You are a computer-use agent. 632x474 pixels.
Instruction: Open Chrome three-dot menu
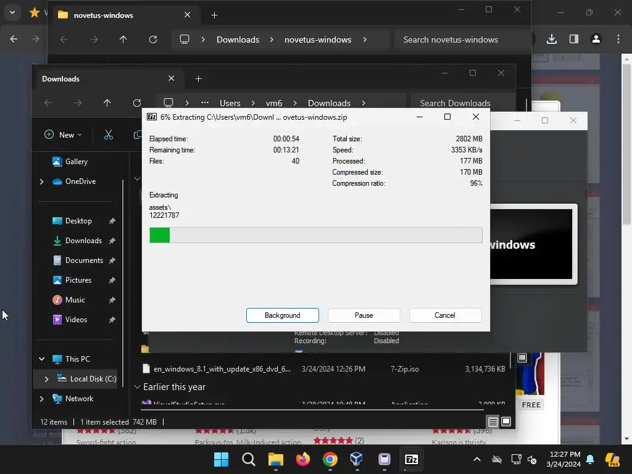618,39
